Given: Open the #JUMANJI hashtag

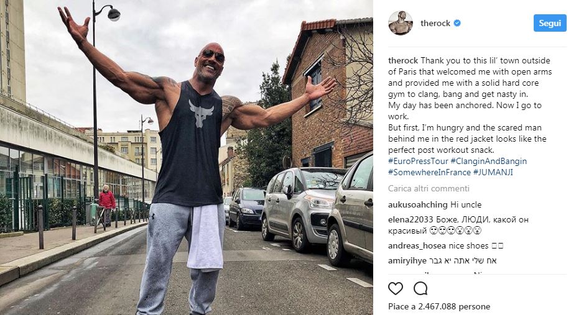Looking at the screenshot, I should click(x=493, y=172).
